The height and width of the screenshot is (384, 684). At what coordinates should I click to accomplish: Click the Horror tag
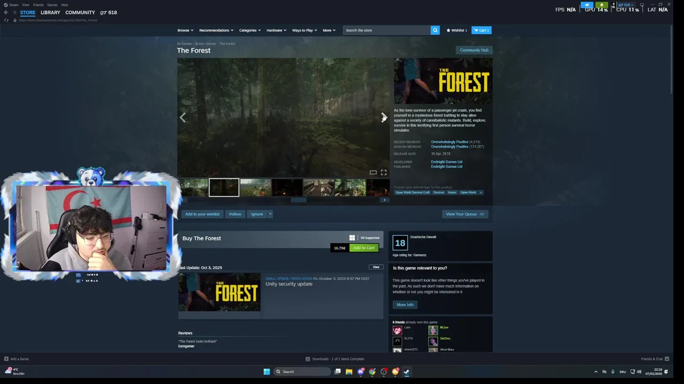(x=452, y=193)
